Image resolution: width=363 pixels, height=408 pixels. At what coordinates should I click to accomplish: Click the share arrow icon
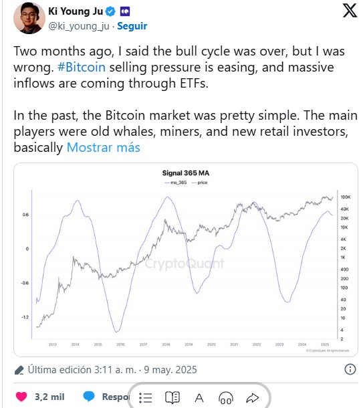[x=252, y=397]
